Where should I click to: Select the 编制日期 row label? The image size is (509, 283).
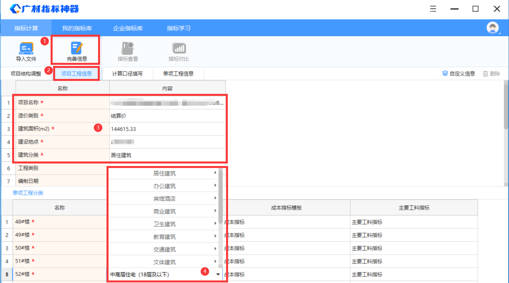click(28, 181)
